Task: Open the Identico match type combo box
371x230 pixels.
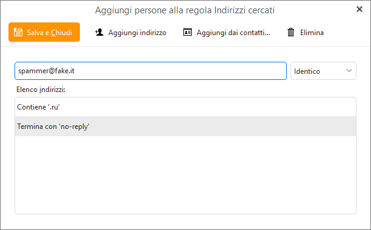Action: (x=323, y=71)
